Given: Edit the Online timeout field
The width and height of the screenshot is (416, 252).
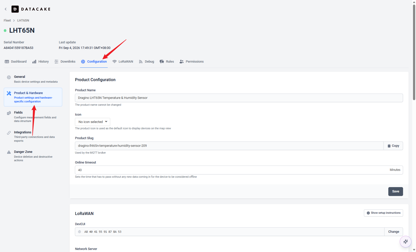Looking at the screenshot, I should [x=239, y=170].
